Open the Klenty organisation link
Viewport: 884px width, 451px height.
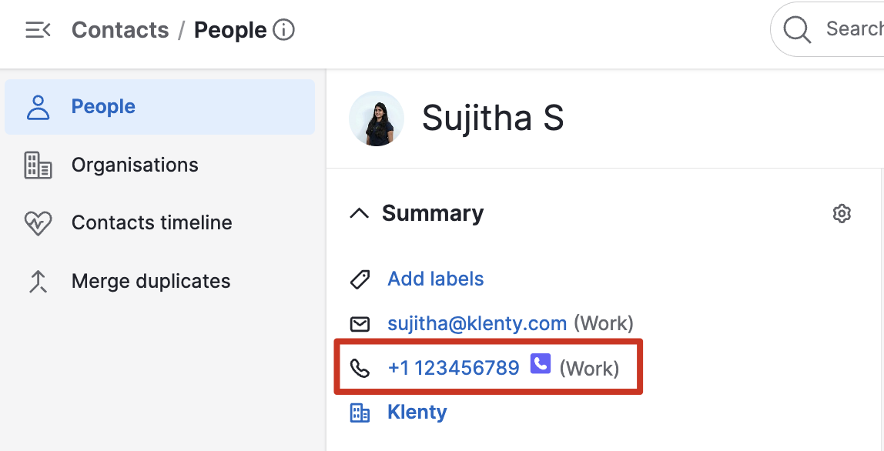click(417, 412)
